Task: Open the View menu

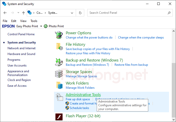Action: tap(23, 21)
